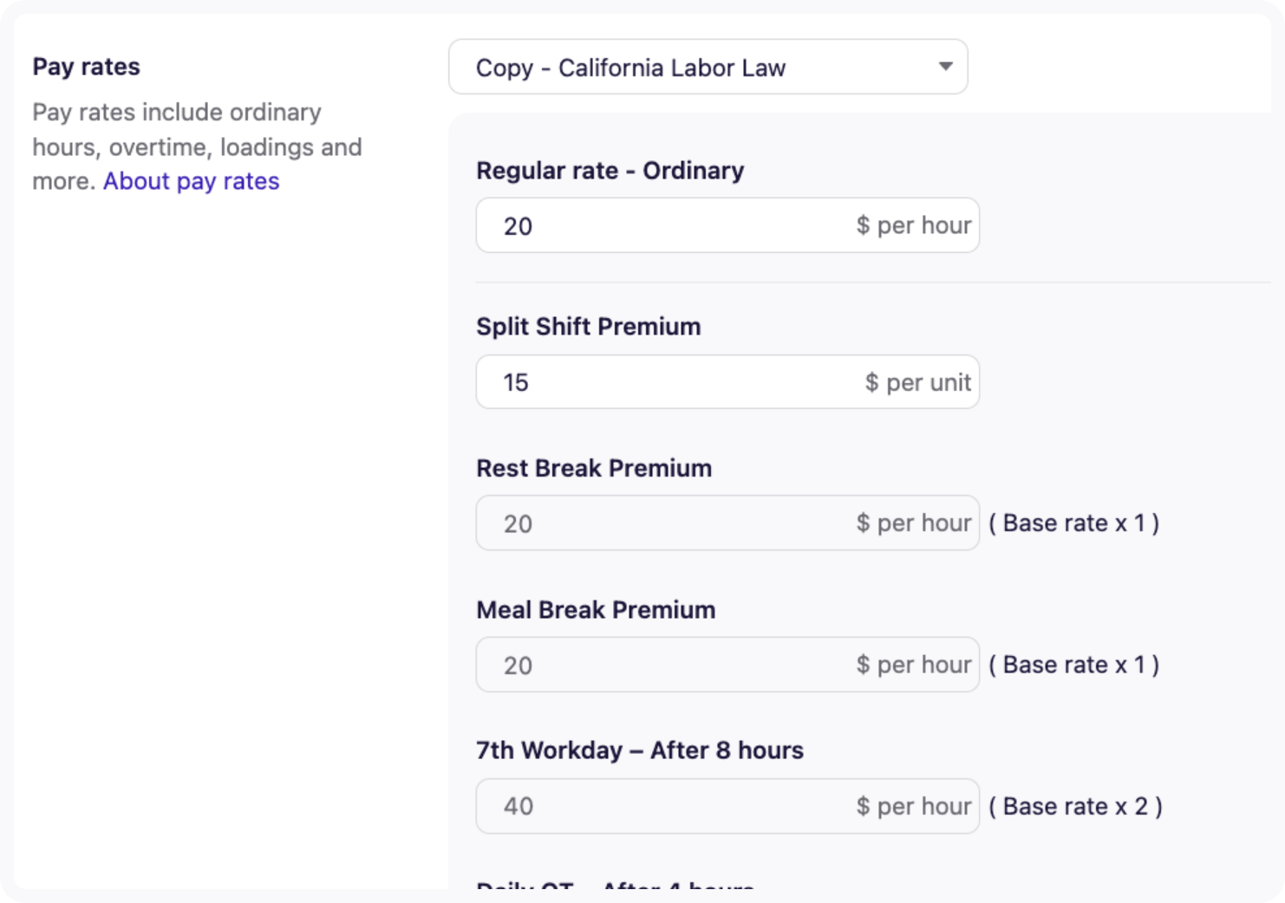
Task: Click the Pay rates section heading
Action: [86, 67]
